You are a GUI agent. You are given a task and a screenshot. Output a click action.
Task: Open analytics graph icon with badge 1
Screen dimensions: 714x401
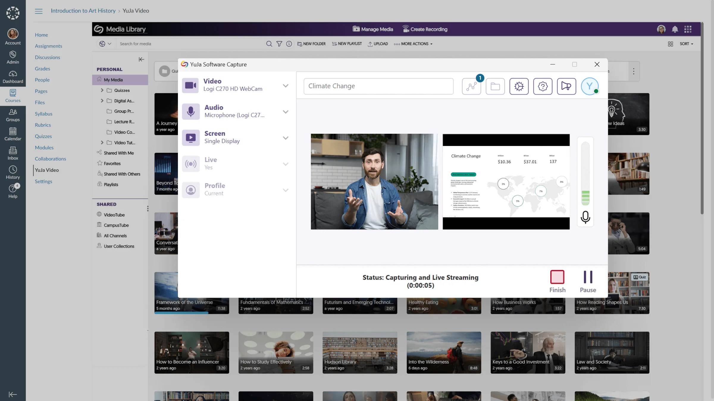(x=471, y=86)
